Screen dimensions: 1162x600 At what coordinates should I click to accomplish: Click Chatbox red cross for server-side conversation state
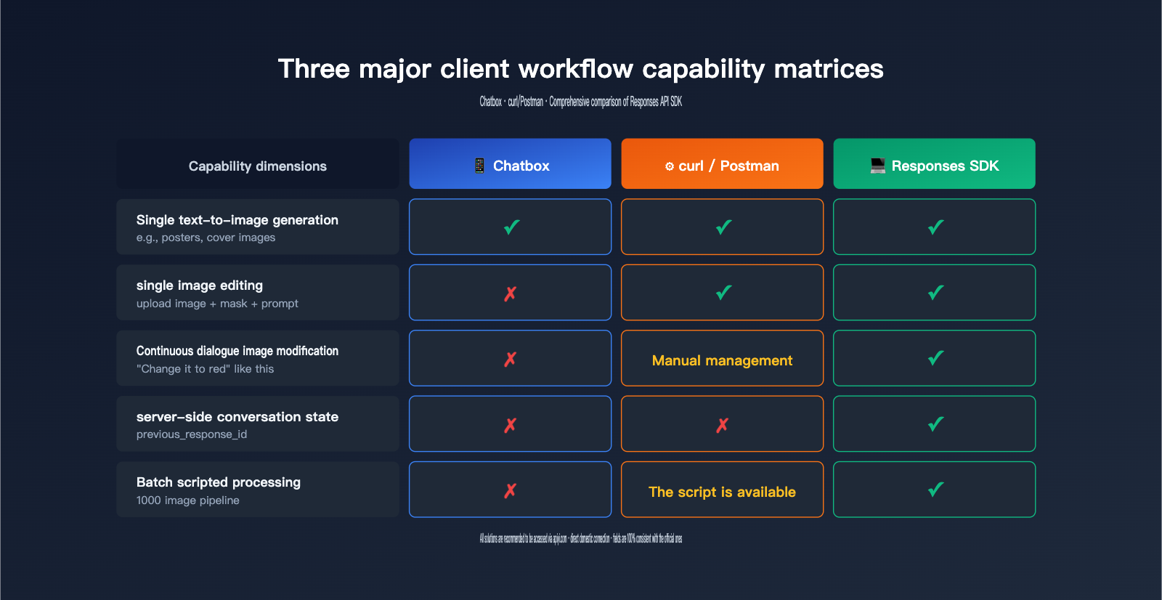pyautogui.click(x=511, y=425)
